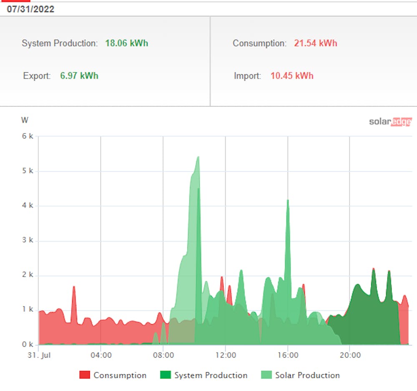Click the 1 k y-axis label

pos(28,309)
